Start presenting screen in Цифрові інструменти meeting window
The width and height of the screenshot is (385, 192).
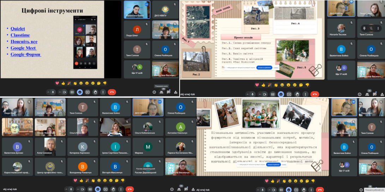tap(88, 92)
